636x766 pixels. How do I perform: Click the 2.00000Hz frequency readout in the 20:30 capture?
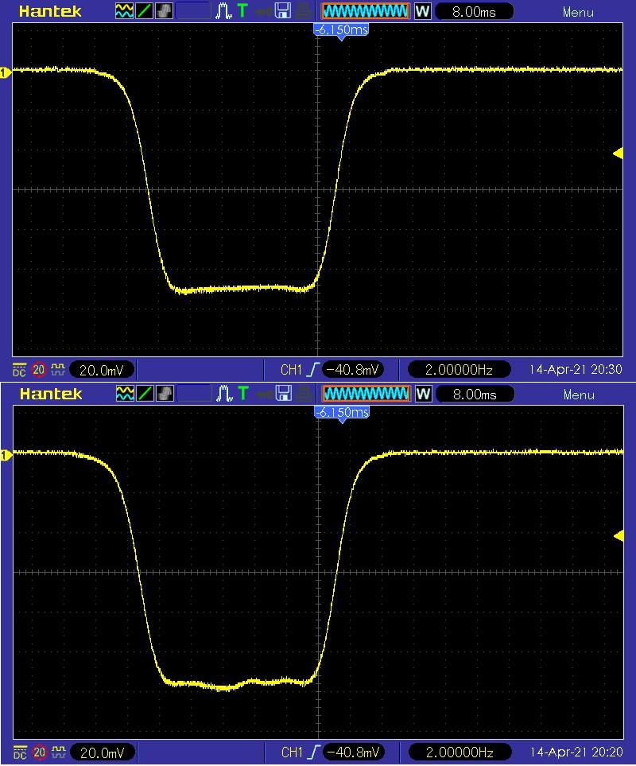(x=459, y=370)
